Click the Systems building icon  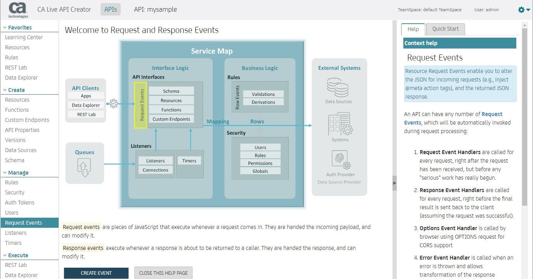point(340,124)
